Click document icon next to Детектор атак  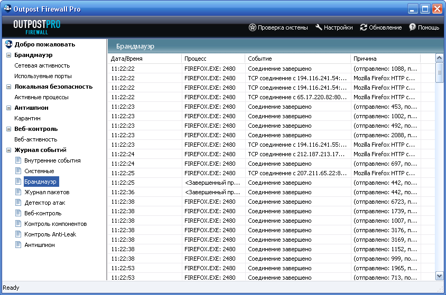click(x=18, y=203)
